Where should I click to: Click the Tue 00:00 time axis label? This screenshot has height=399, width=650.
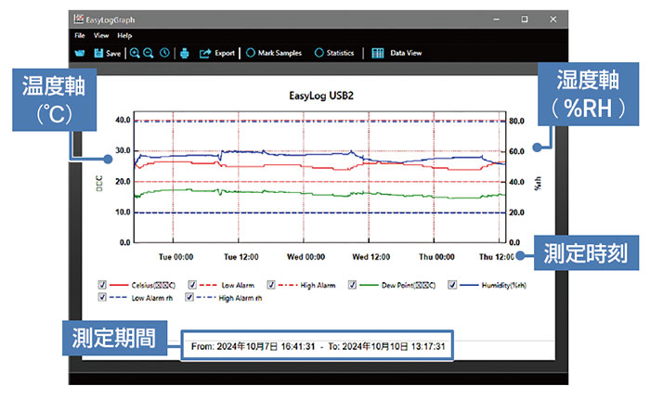point(176,257)
